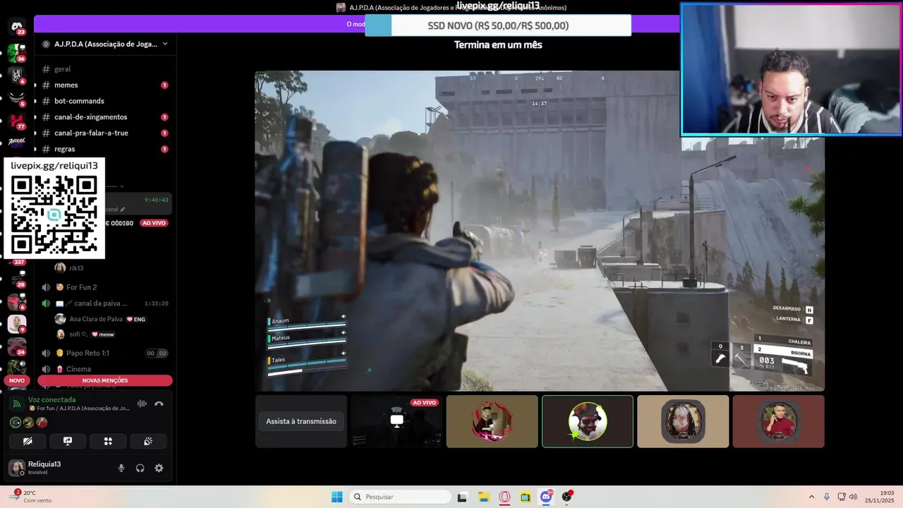Open Task View on taskbar

tap(462, 497)
